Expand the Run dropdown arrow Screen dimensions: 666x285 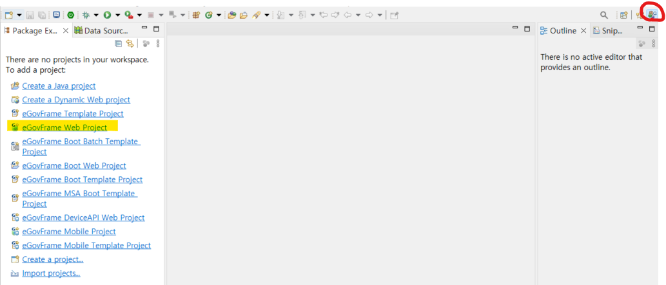coord(117,15)
